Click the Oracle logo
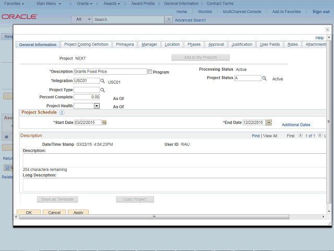This screenshot has width=334, height=251. click(20, 17)
